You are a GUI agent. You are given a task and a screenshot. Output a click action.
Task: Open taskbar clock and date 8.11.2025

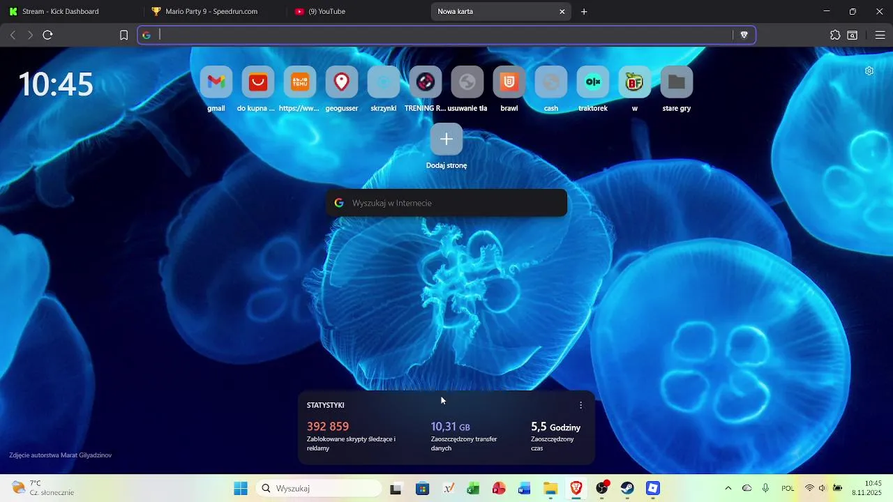pos(867,488)
